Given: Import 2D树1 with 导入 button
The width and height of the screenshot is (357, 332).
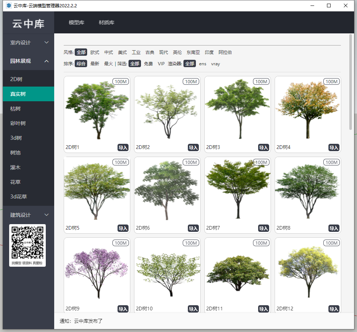Looking at the screenshot, I should [x=123, y=147].
